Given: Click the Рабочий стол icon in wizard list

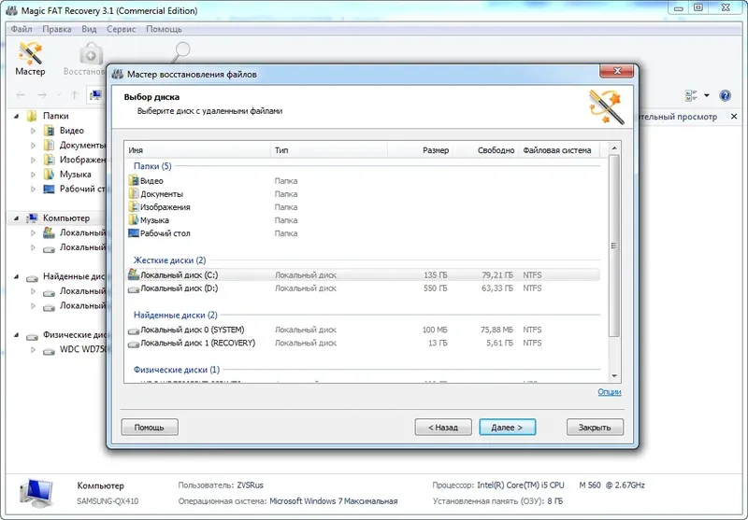Looking at the screenshot, I should (x=134, y=233).
